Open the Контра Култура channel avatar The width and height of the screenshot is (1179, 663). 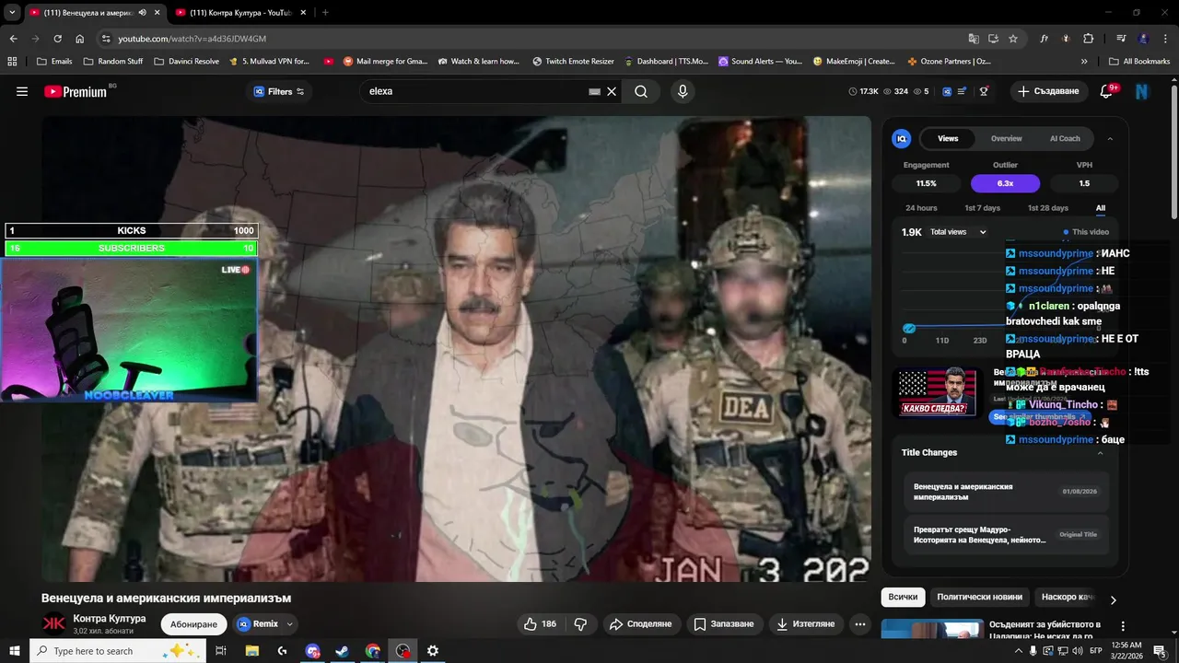[x=54, y=623]
